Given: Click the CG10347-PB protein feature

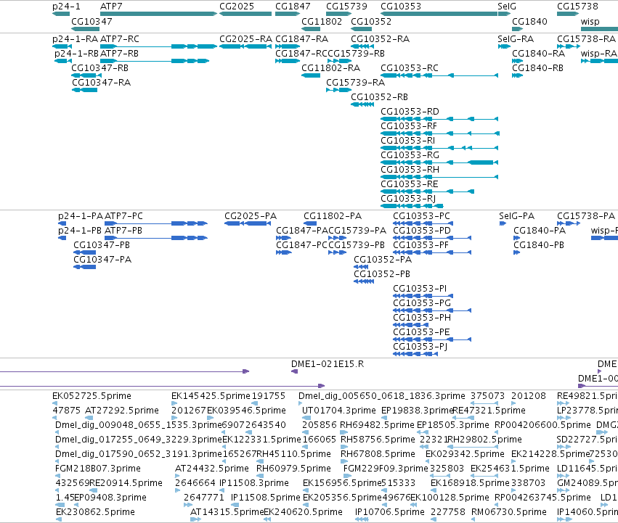Looking at the screenshot, I should click(84, 253).
